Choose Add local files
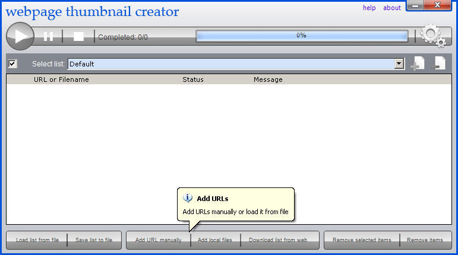The width and height of the screenshot is (458, 255). (214, 240)
